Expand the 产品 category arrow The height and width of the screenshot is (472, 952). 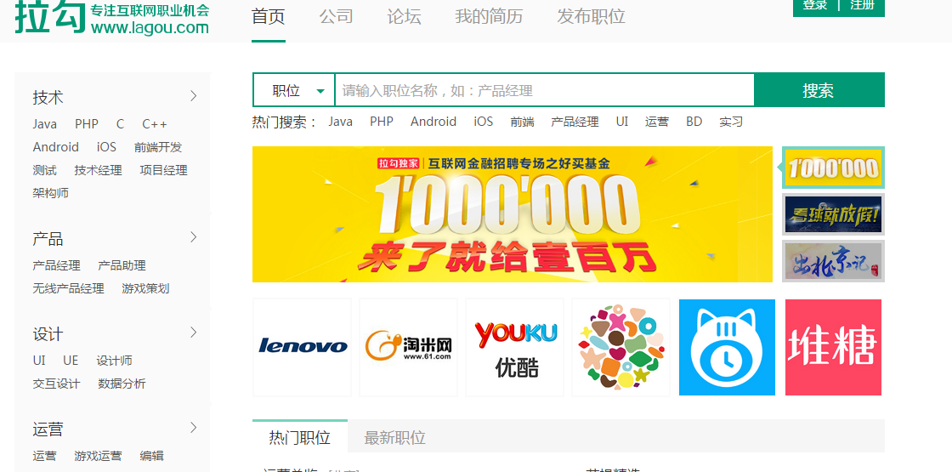[x=194, y=237]
